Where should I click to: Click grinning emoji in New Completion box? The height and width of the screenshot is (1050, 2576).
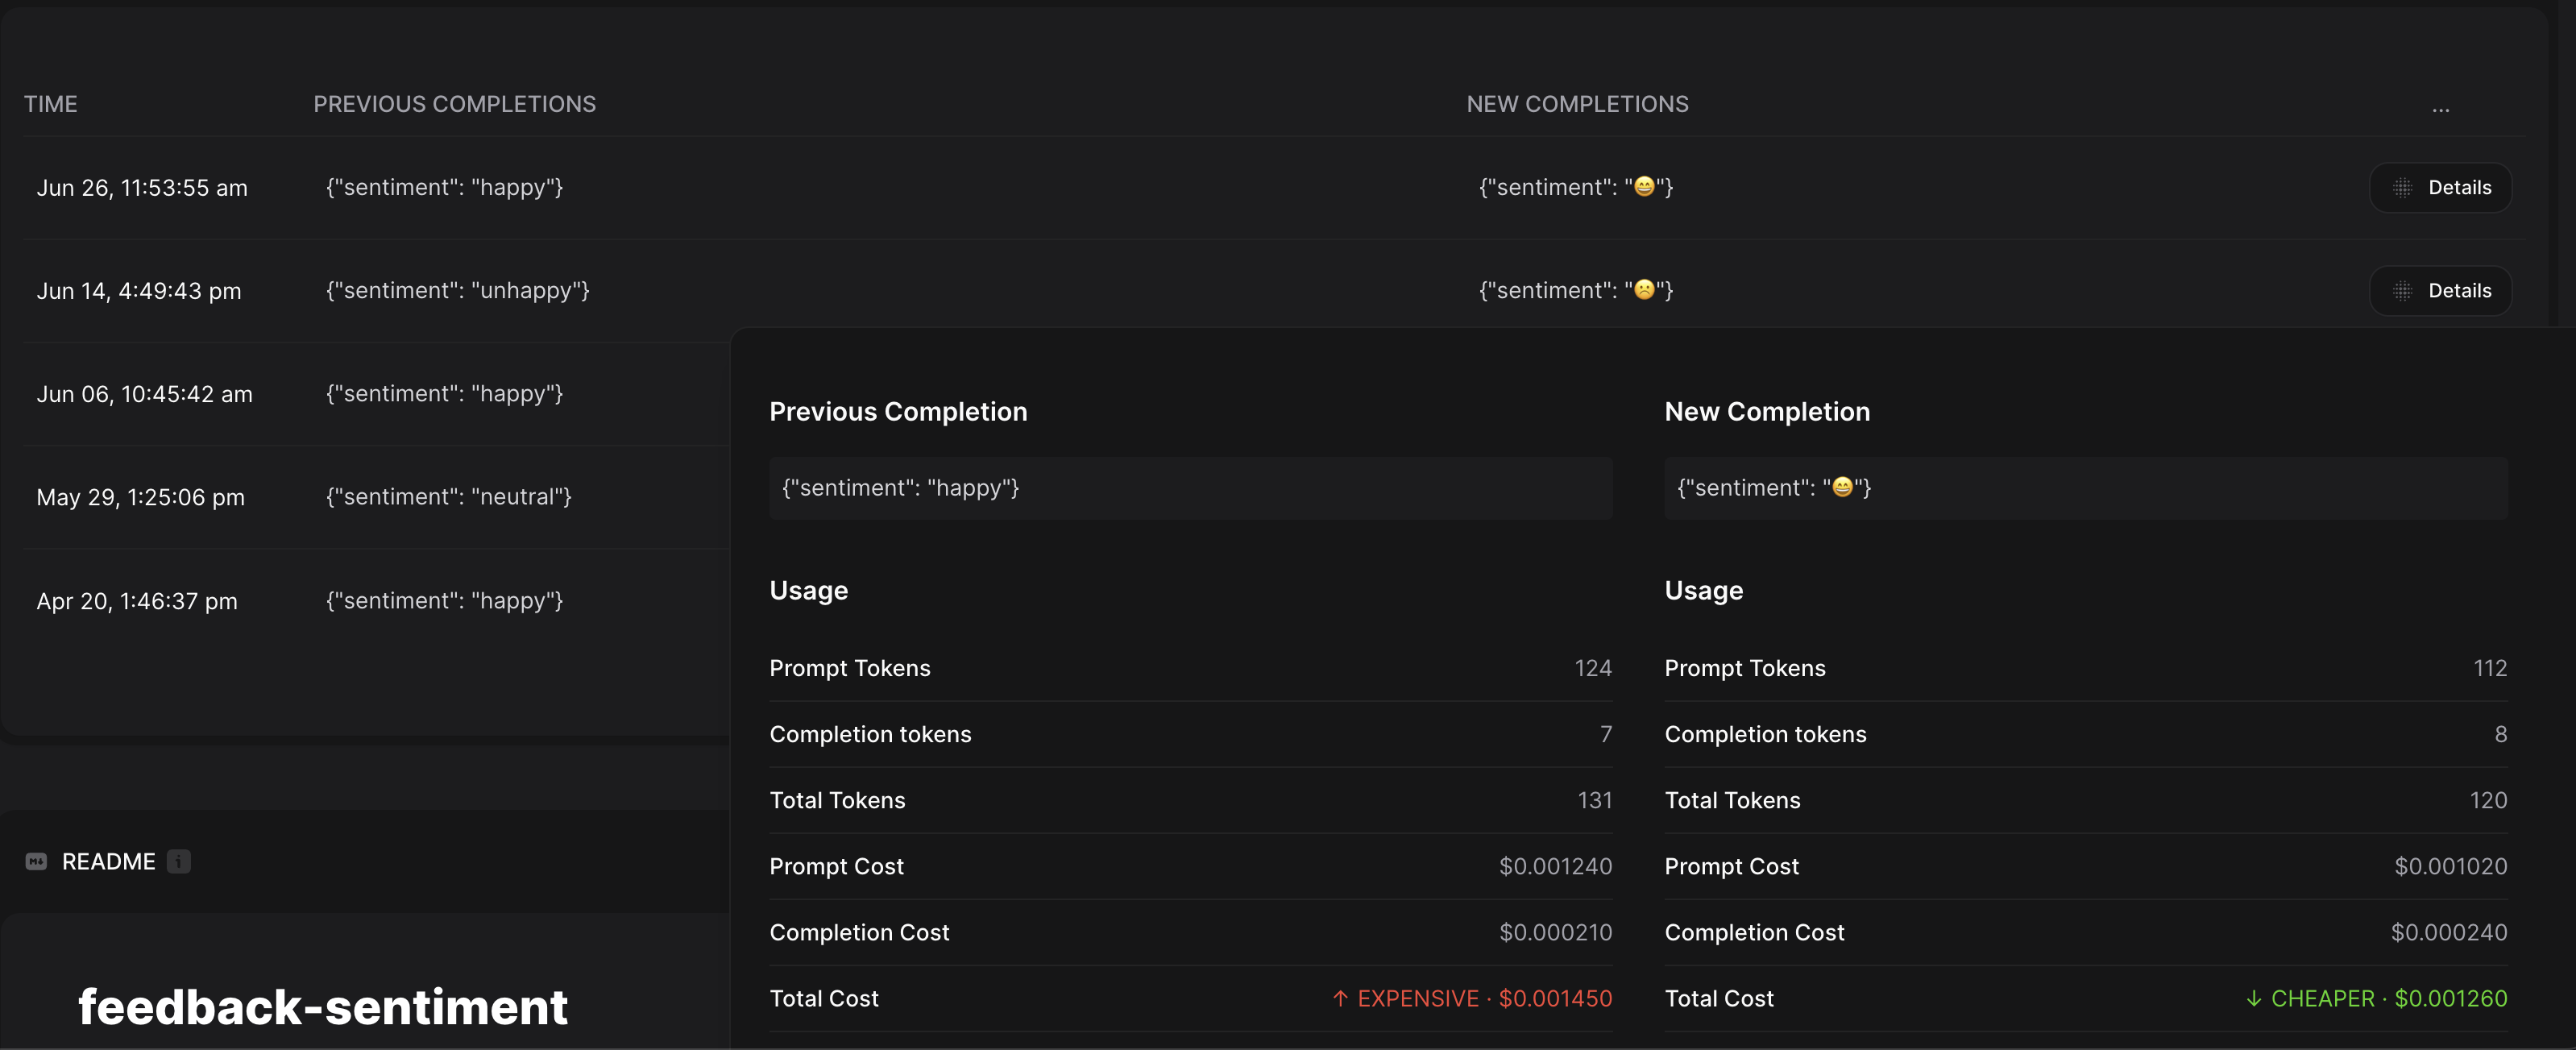coord(1842,487)
